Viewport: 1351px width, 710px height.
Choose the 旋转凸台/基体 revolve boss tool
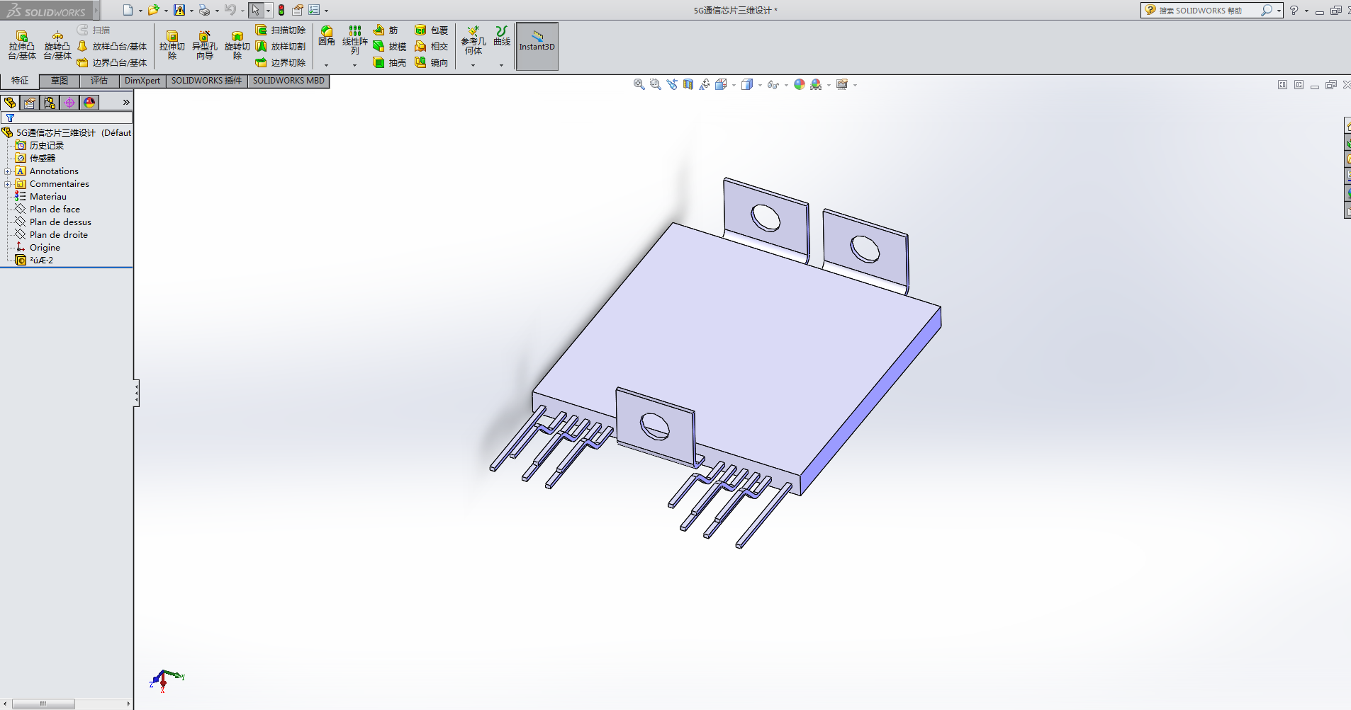57,45
